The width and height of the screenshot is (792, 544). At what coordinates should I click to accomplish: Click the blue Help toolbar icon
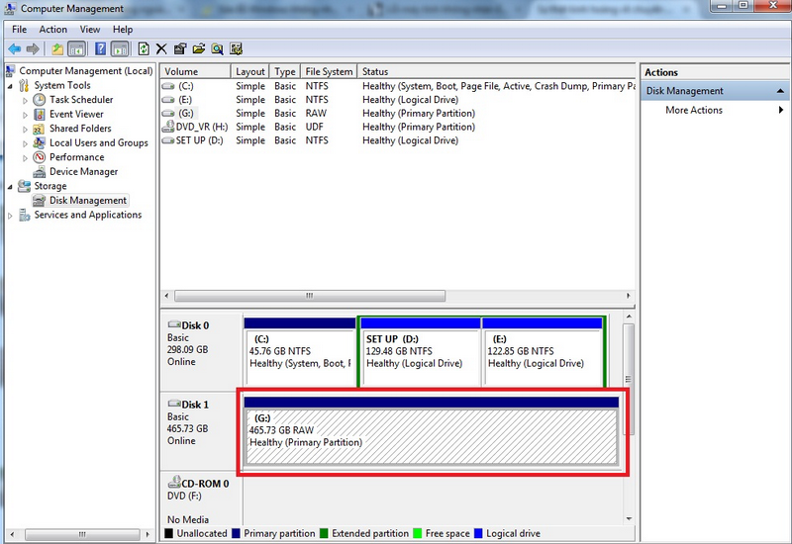(x=100, y=48)
